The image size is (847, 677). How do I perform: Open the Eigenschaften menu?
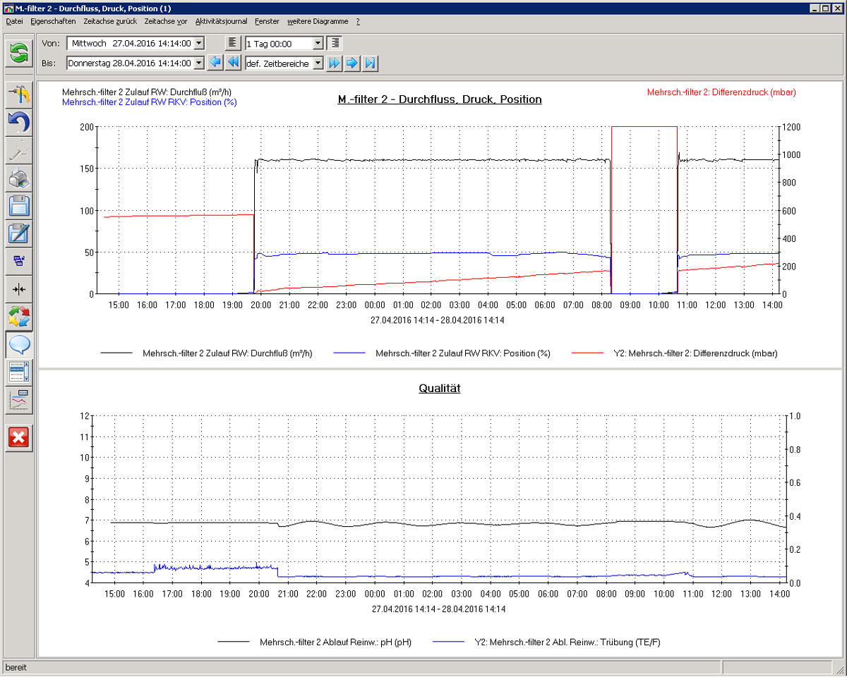click(53, 22)
